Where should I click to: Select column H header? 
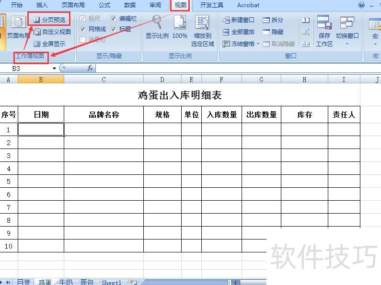[x=304, y=80]
